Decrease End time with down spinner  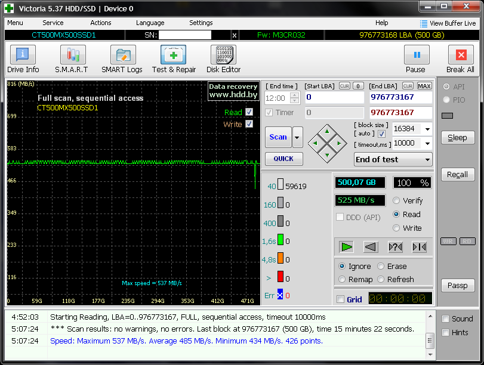pos(295,101)
